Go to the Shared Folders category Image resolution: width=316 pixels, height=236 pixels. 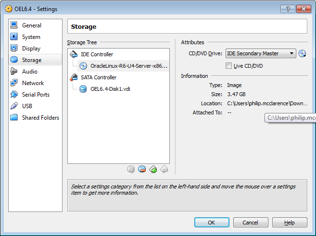(40, 118)
